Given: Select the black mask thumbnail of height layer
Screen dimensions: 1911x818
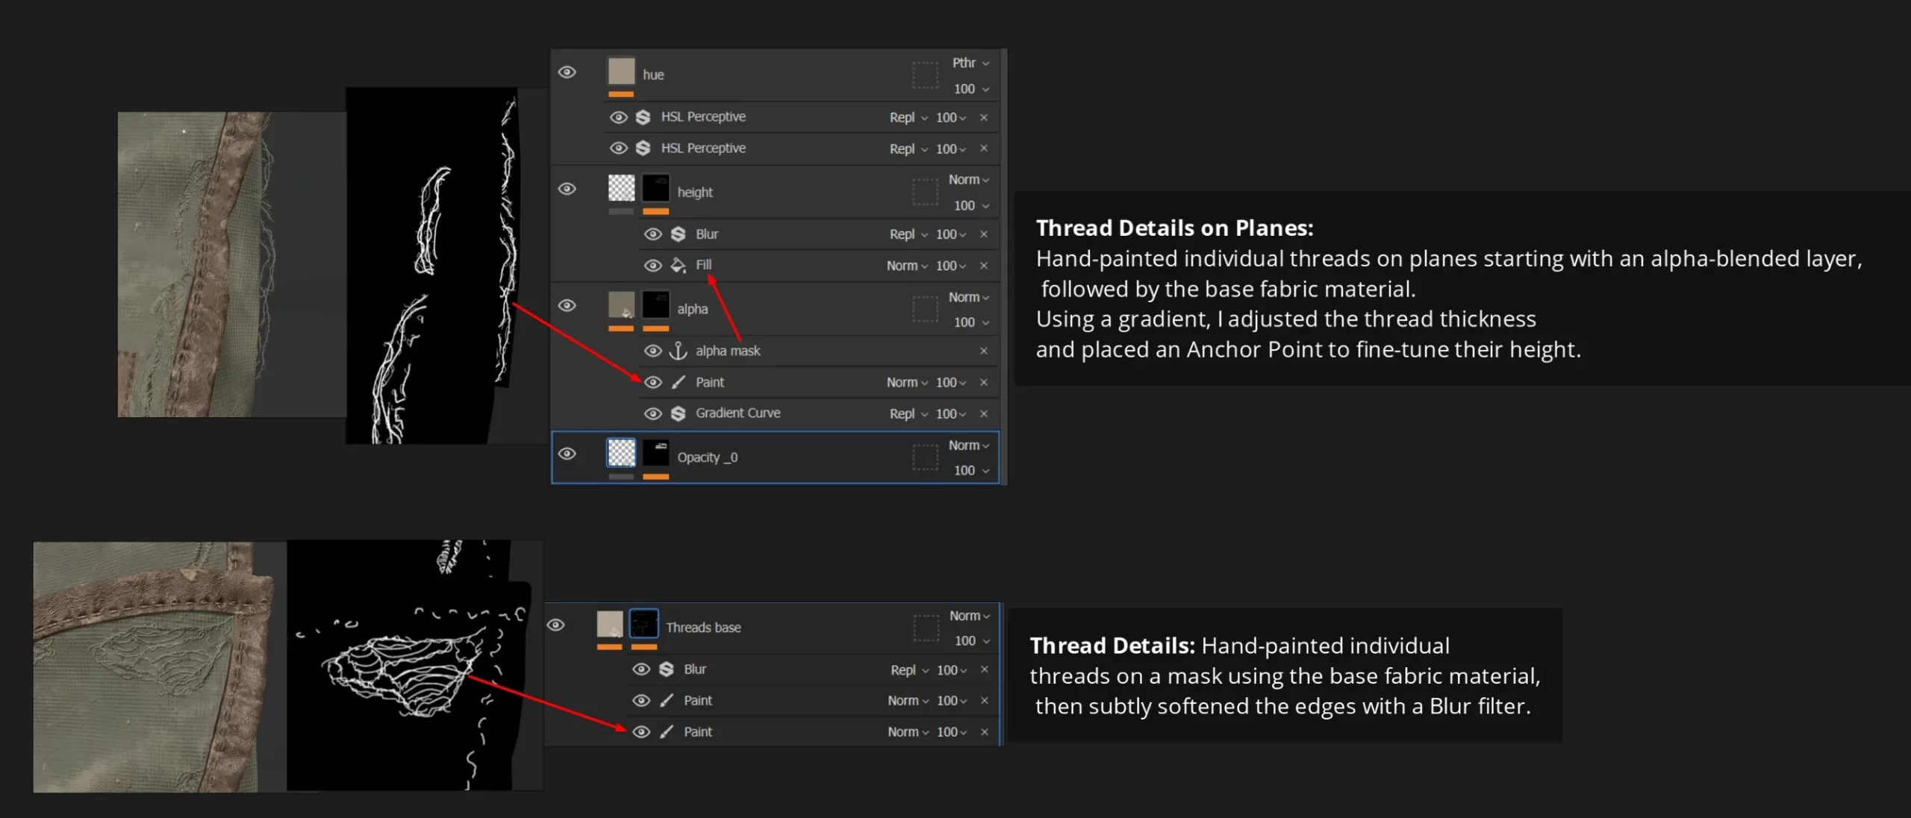Looking at the screenshot, I should 655,189.
